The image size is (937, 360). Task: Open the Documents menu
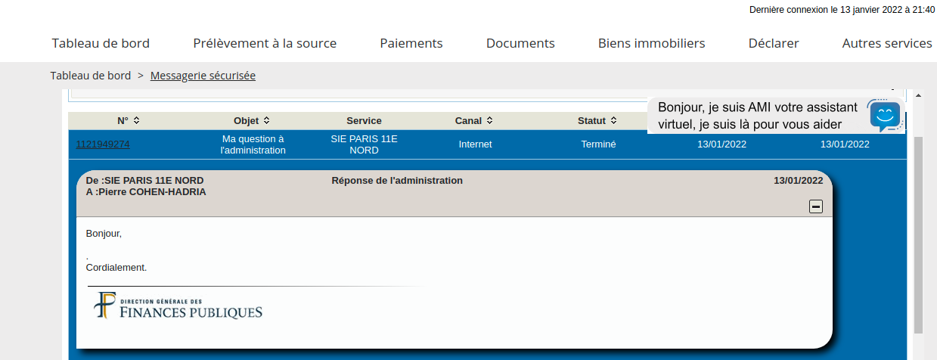[x=520, y=43]
